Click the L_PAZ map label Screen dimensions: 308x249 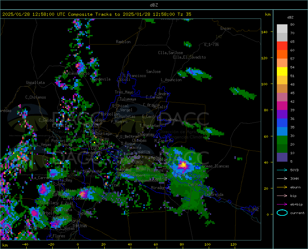[x=254, y=210]
